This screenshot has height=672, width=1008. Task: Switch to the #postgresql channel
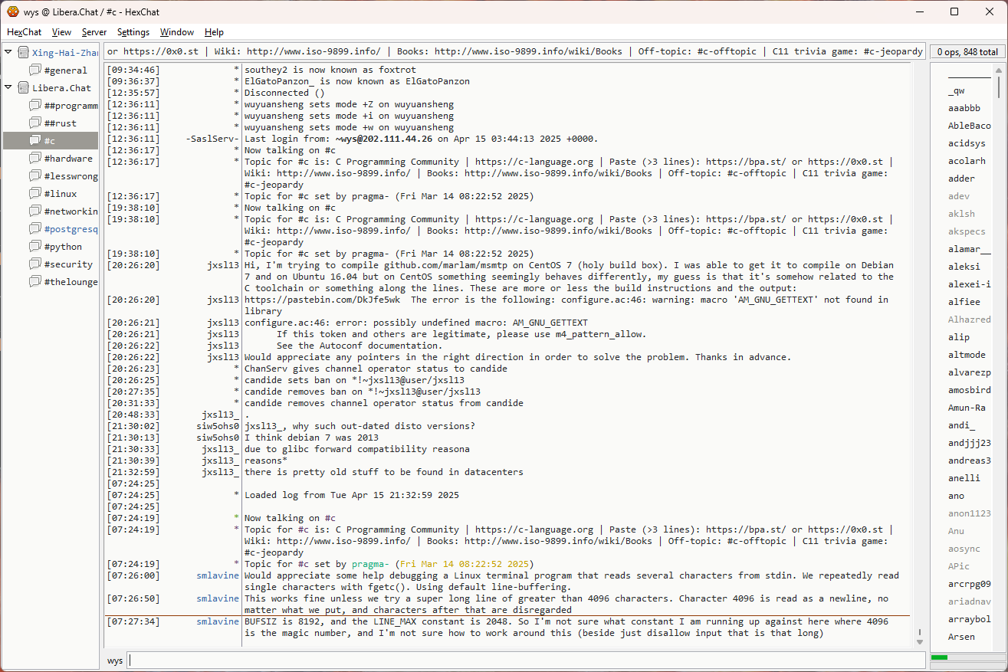point(71,229)
